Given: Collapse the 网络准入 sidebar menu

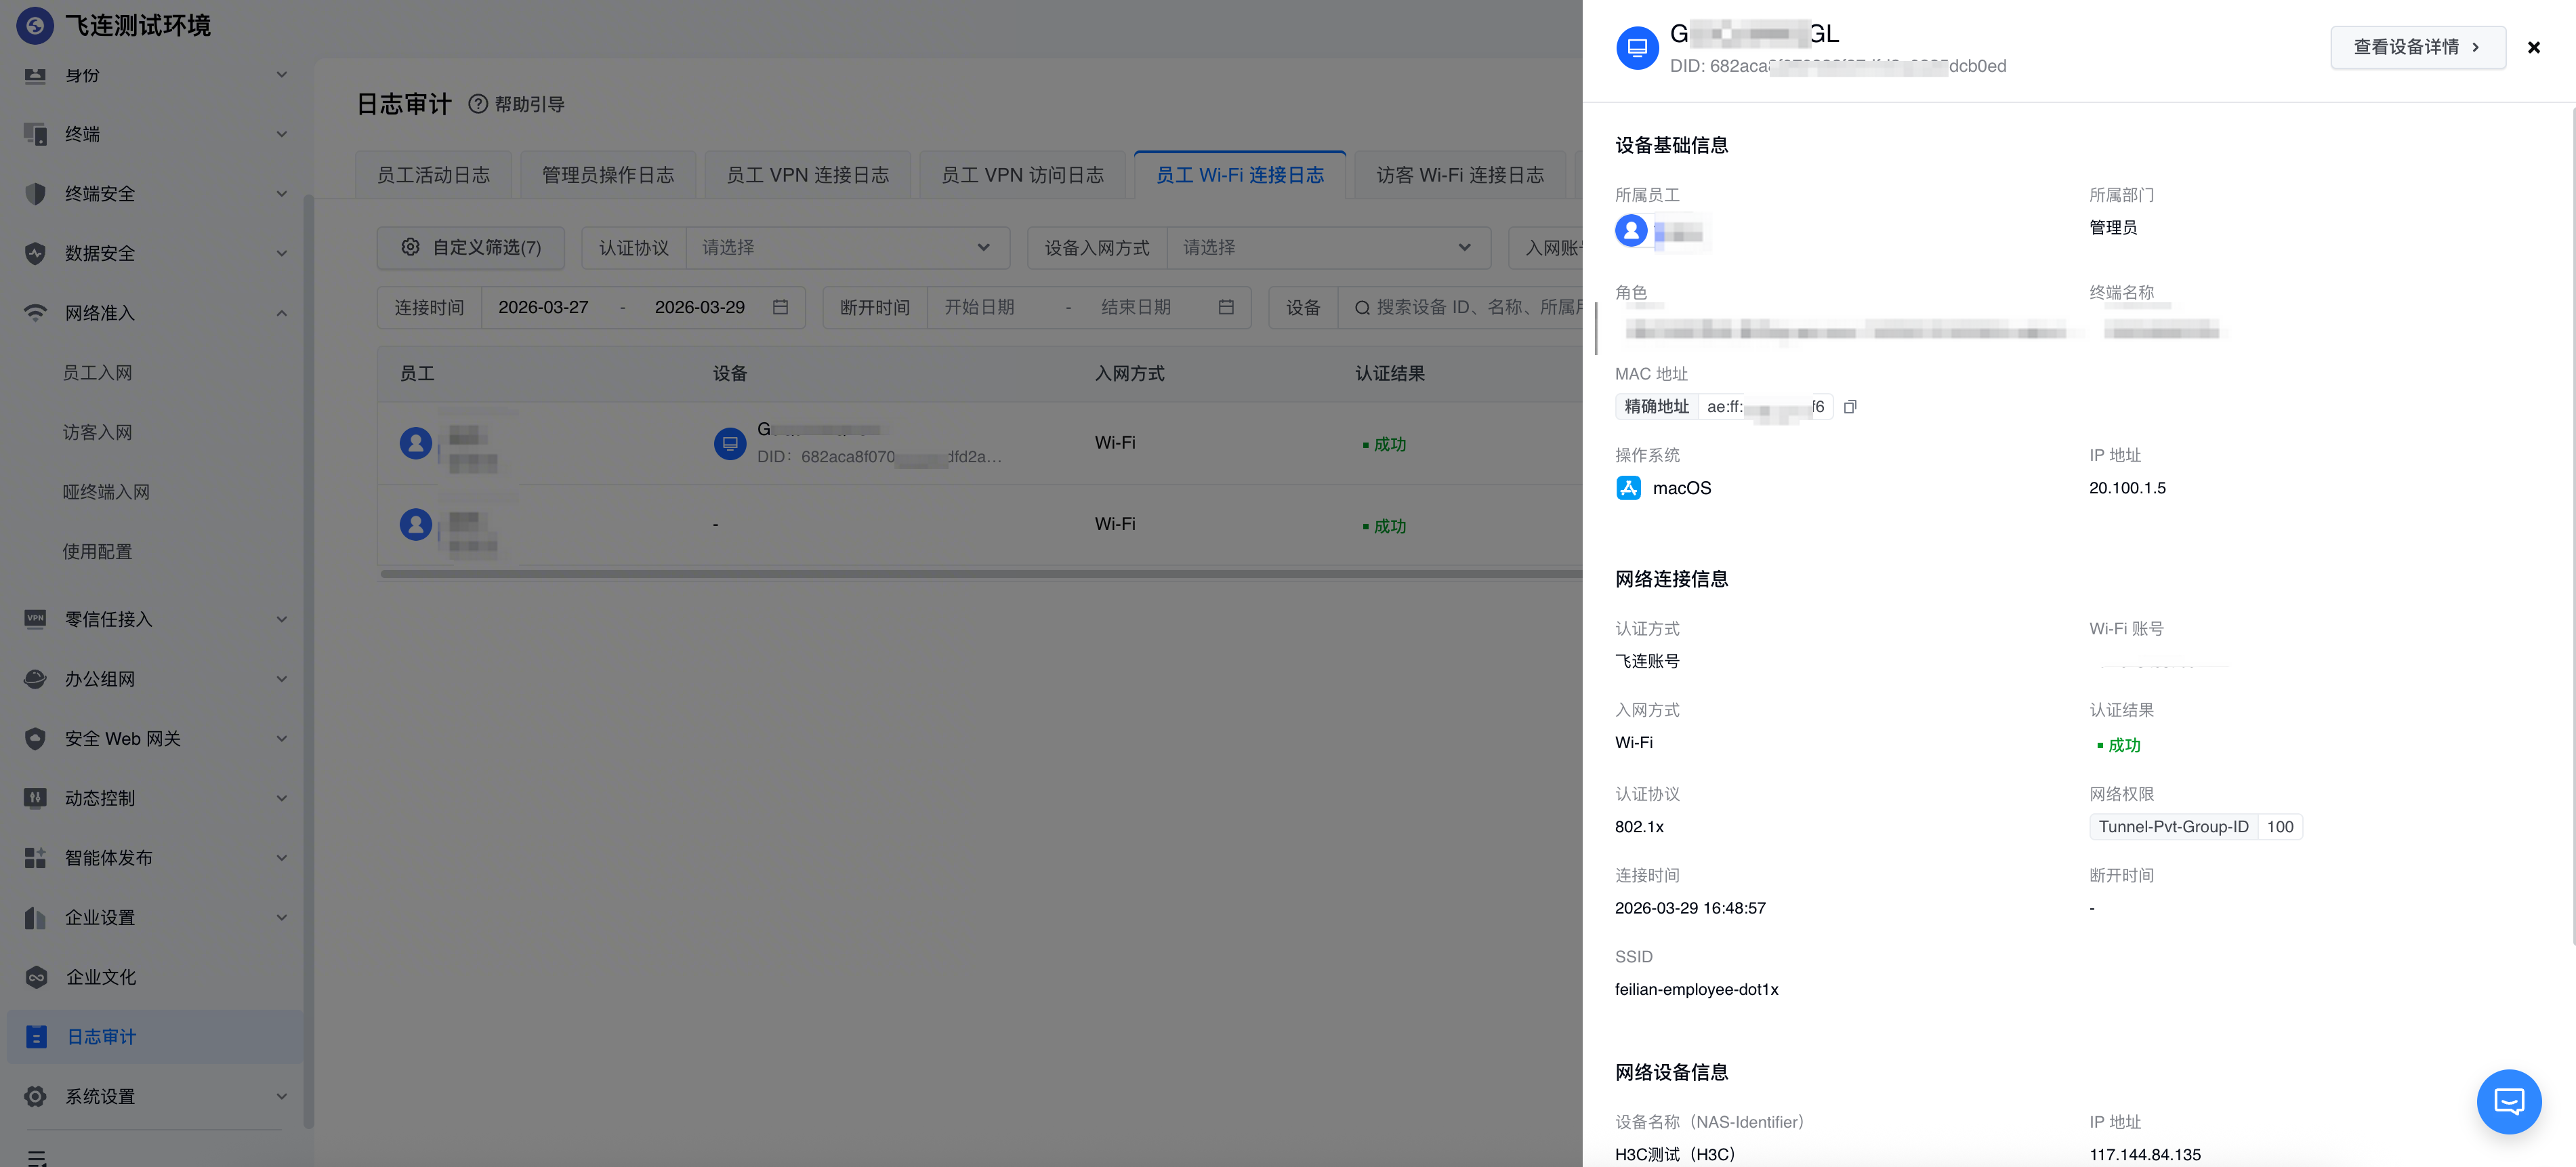Looking at the screenshot, I should pyautogui.click(x=155, y=313).
